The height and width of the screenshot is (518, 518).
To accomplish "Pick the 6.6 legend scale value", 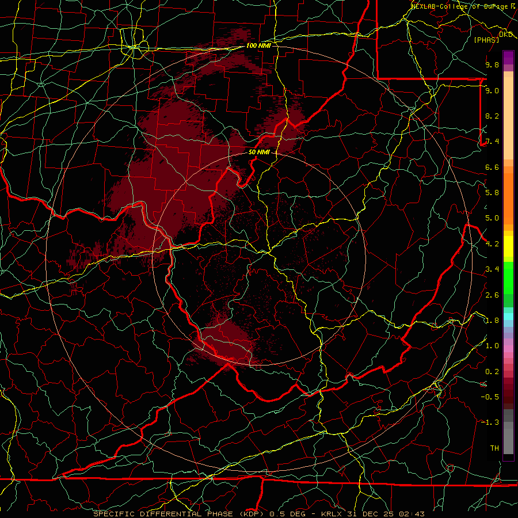I will 492,167.
